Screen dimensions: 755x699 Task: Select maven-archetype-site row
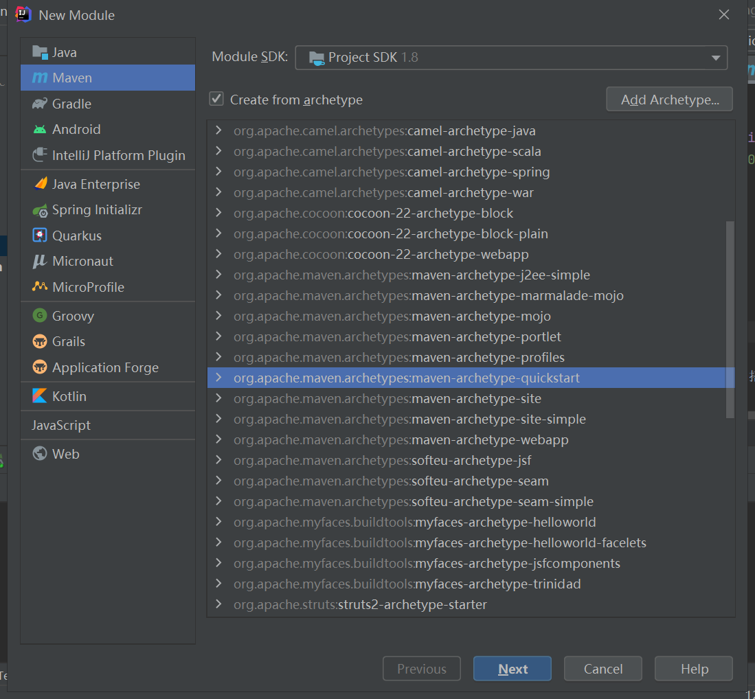(471, 399)
